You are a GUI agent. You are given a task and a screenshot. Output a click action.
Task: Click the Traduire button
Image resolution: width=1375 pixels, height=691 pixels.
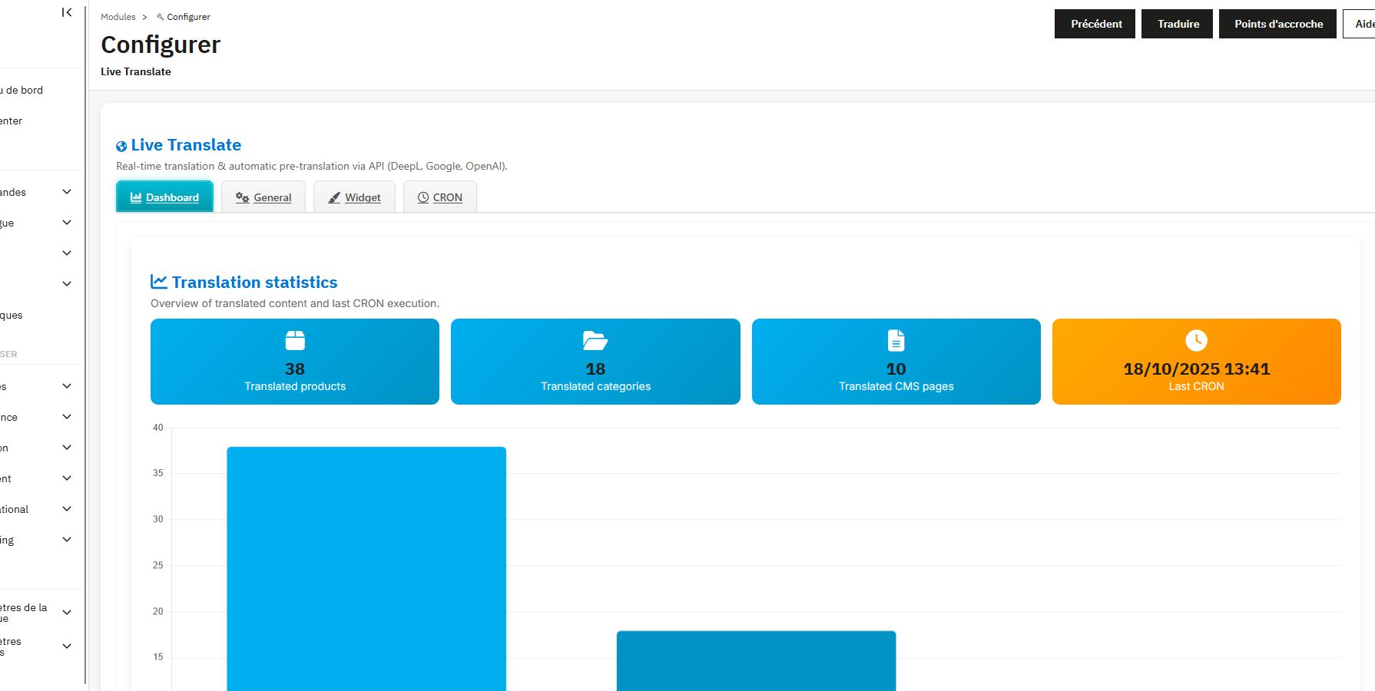coord(1177,24)
